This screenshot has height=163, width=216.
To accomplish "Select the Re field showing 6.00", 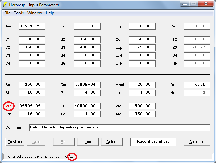I will tap(197, 85).
